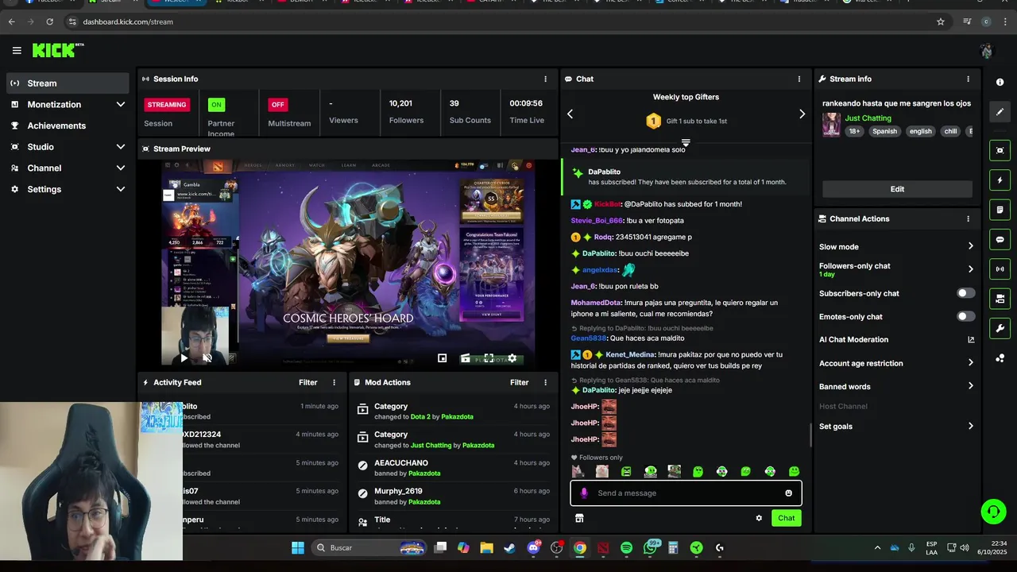
Task: Toggle lightning activity feed icon in sidebar
Action: pos(1000,180)
